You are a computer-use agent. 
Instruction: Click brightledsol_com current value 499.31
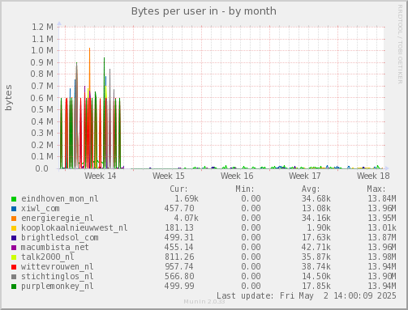[x=179, y=238]
